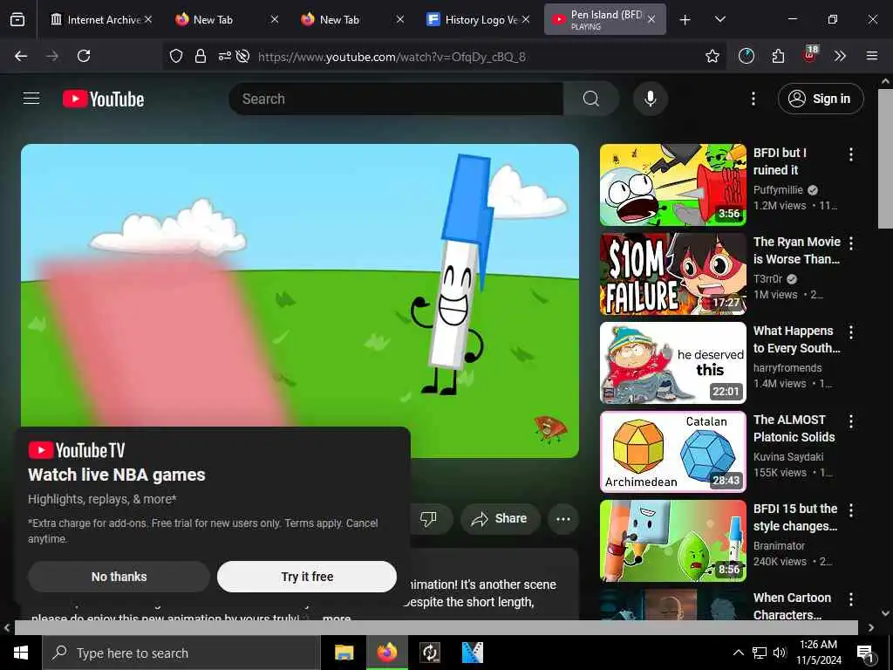Click the horizontal page scrollbar
This screenshot has height=670, width=893.
click(x=436, y=627)
